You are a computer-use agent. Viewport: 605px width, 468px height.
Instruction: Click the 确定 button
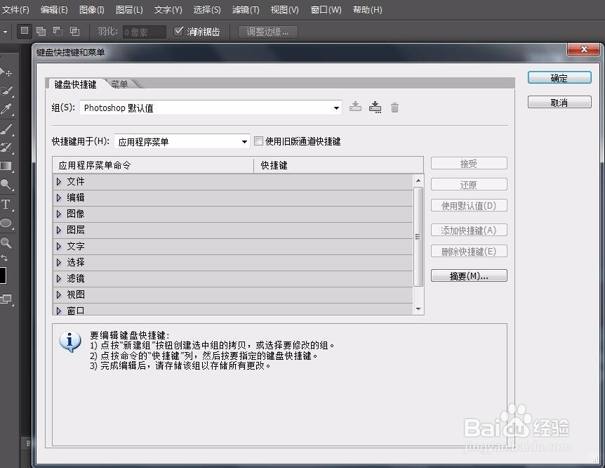(x=559, y=78)
